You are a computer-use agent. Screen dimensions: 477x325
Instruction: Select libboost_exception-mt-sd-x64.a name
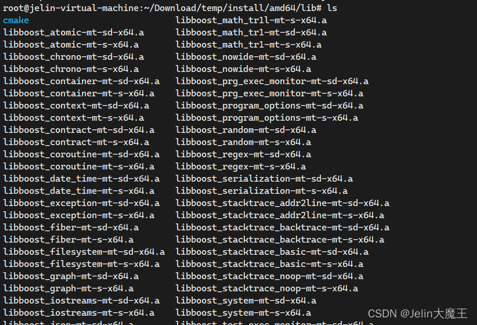tap(81, 203)
